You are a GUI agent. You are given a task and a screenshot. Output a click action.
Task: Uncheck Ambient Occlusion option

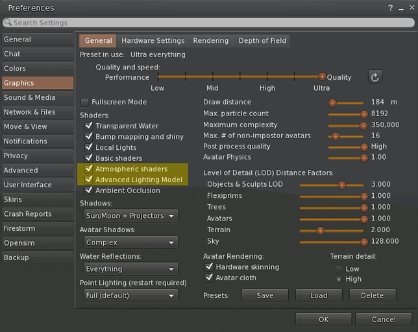coord(89,191)
